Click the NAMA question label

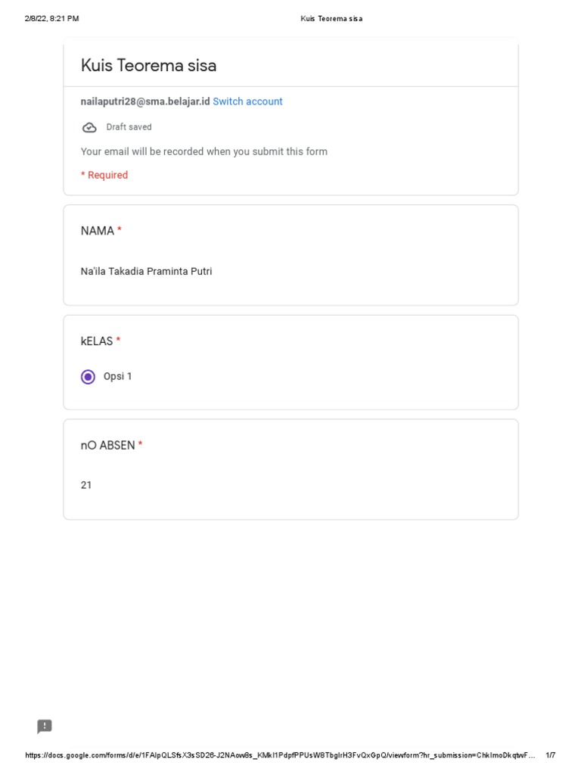click(x=98, y=231)
